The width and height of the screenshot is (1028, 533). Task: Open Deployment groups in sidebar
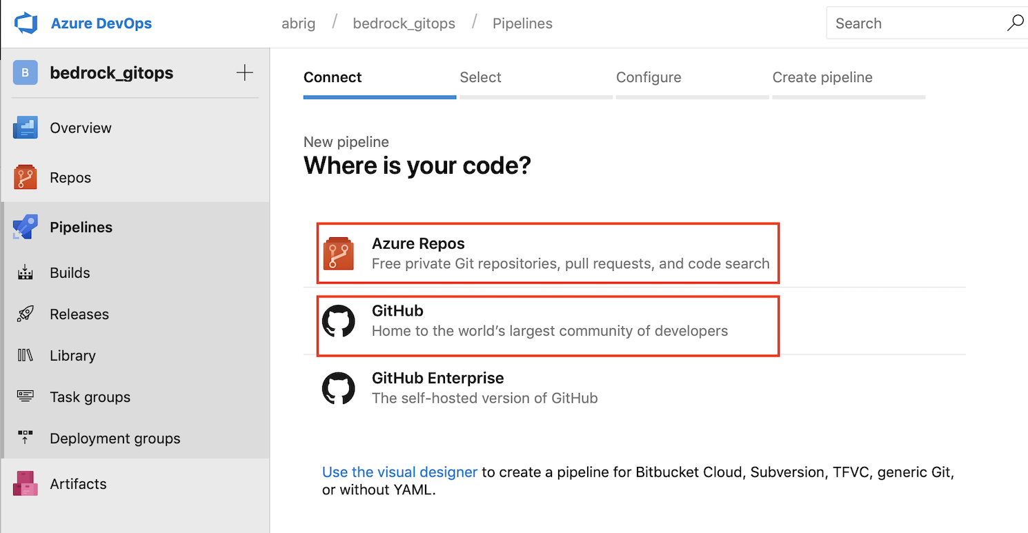(115, 439)
